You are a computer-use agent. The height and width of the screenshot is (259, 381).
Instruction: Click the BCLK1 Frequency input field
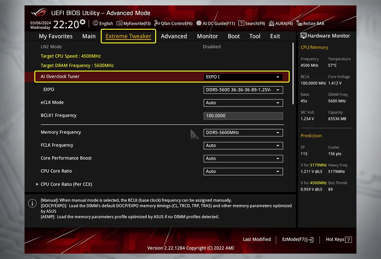click(x=243, y=116)
